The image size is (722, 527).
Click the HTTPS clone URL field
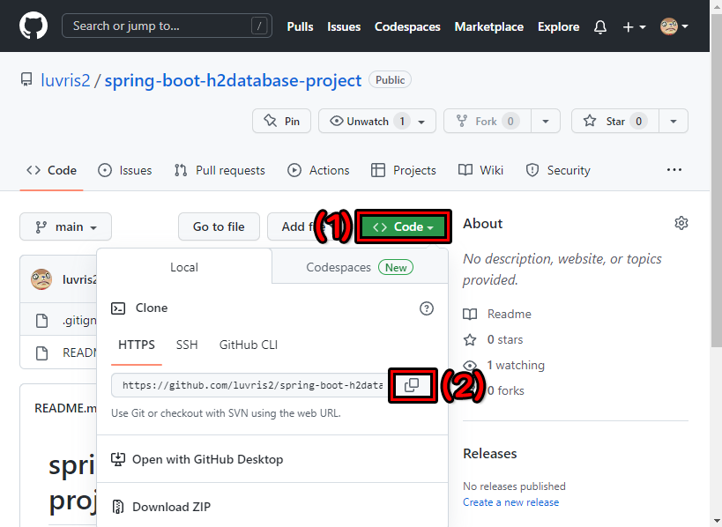(x=251, y=385)
